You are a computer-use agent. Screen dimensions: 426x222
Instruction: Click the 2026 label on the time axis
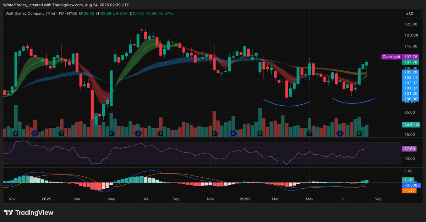click(245, 199)
